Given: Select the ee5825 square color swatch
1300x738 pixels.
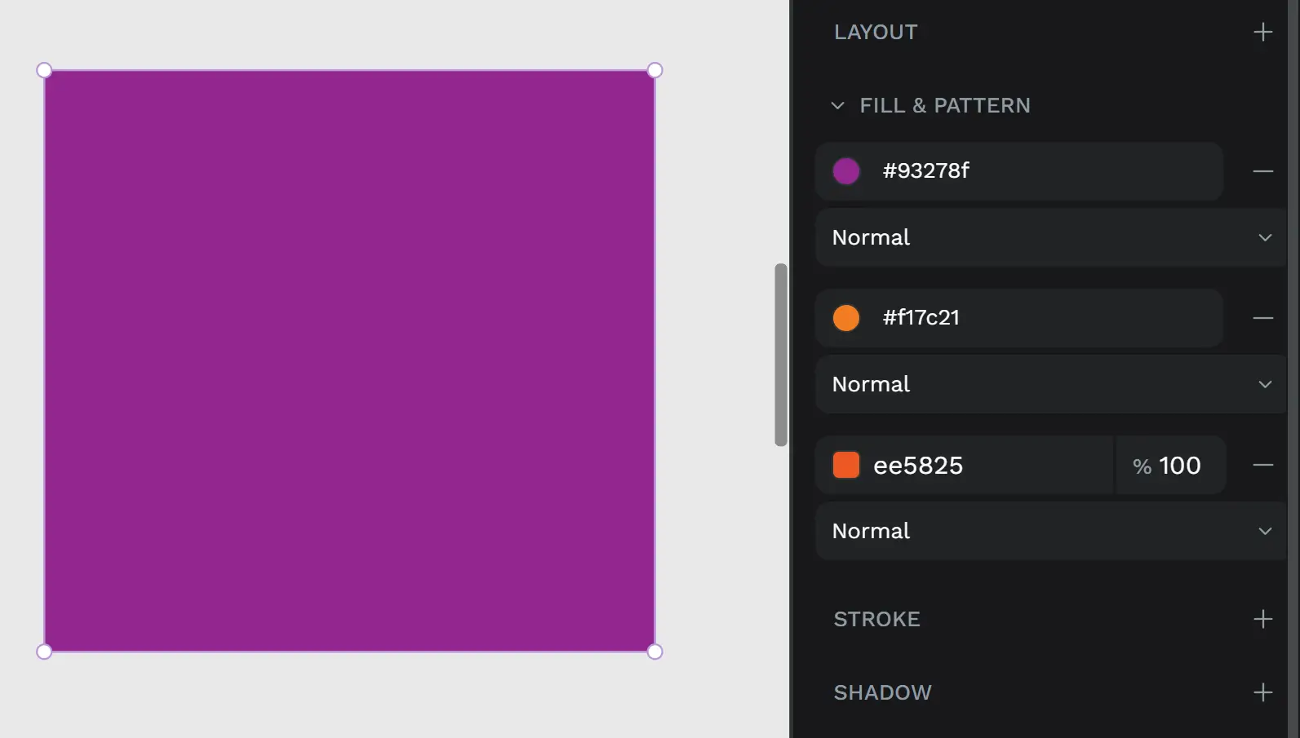Looking at the screenshot, I should pos(845,465).
